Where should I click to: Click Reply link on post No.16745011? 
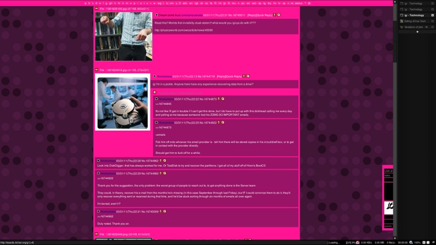[x=252, y=15]
